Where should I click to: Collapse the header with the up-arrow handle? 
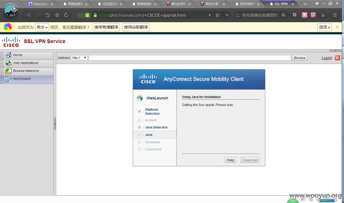click(336, 50)
